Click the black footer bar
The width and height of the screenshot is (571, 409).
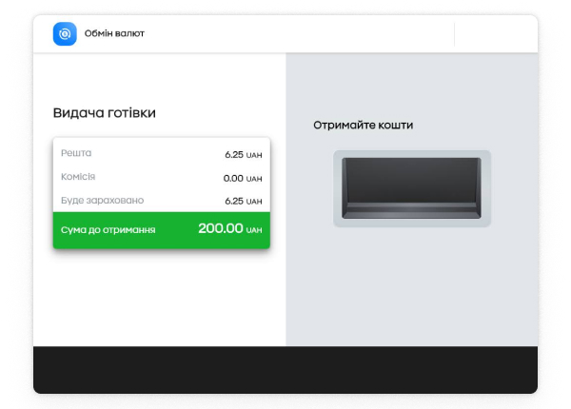point(285,369)
